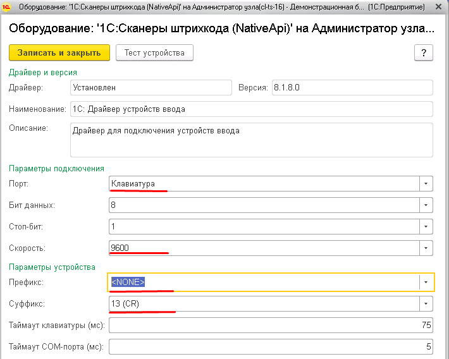
Task: Close the equipment settings window
Action: (x=438, y=6)
